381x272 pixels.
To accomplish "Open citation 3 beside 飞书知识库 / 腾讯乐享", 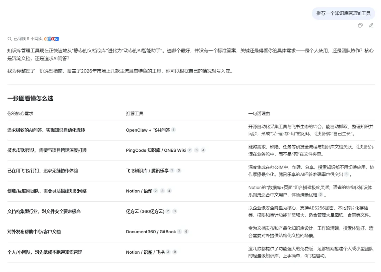I will (x=179, y=171).
